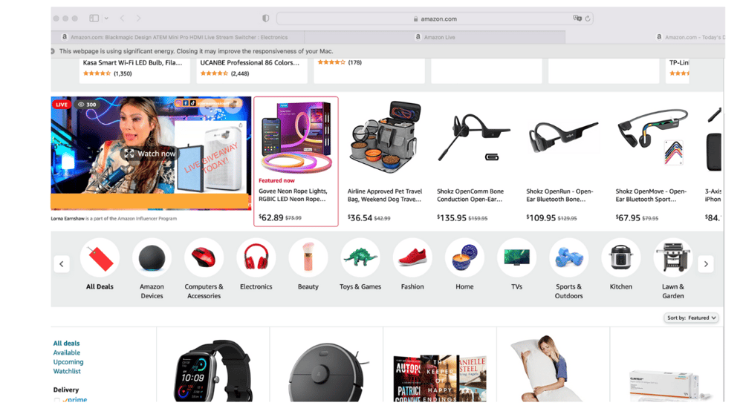The height and width of the screenshot is (417, 743).
Task: Go forward with the forward arrow
Action: (x=138, y=18)
